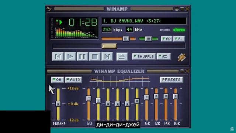Viewport: 236px width, 133px height.
Task: Click the 16K band slider handle
Action: [176, 96]
